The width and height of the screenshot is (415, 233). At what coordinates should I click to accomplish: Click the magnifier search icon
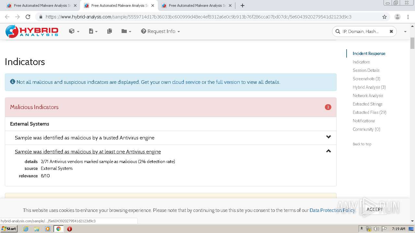pyautogui.click(x=338, y=31)
